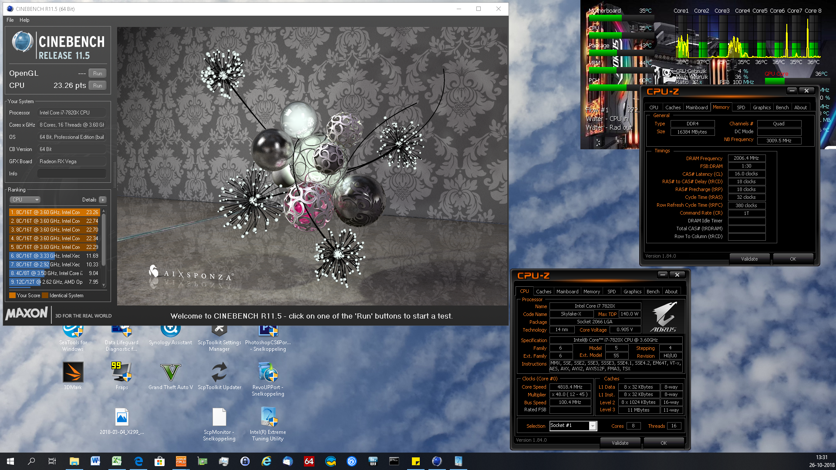Click OK in the upper CPU-Z memory window
Image resolution: width=836 pixels, height=470 pixels.
point(793,259)
